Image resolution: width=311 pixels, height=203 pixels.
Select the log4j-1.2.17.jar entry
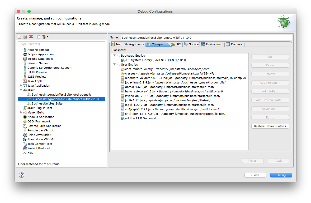click(x=167, y=105)
